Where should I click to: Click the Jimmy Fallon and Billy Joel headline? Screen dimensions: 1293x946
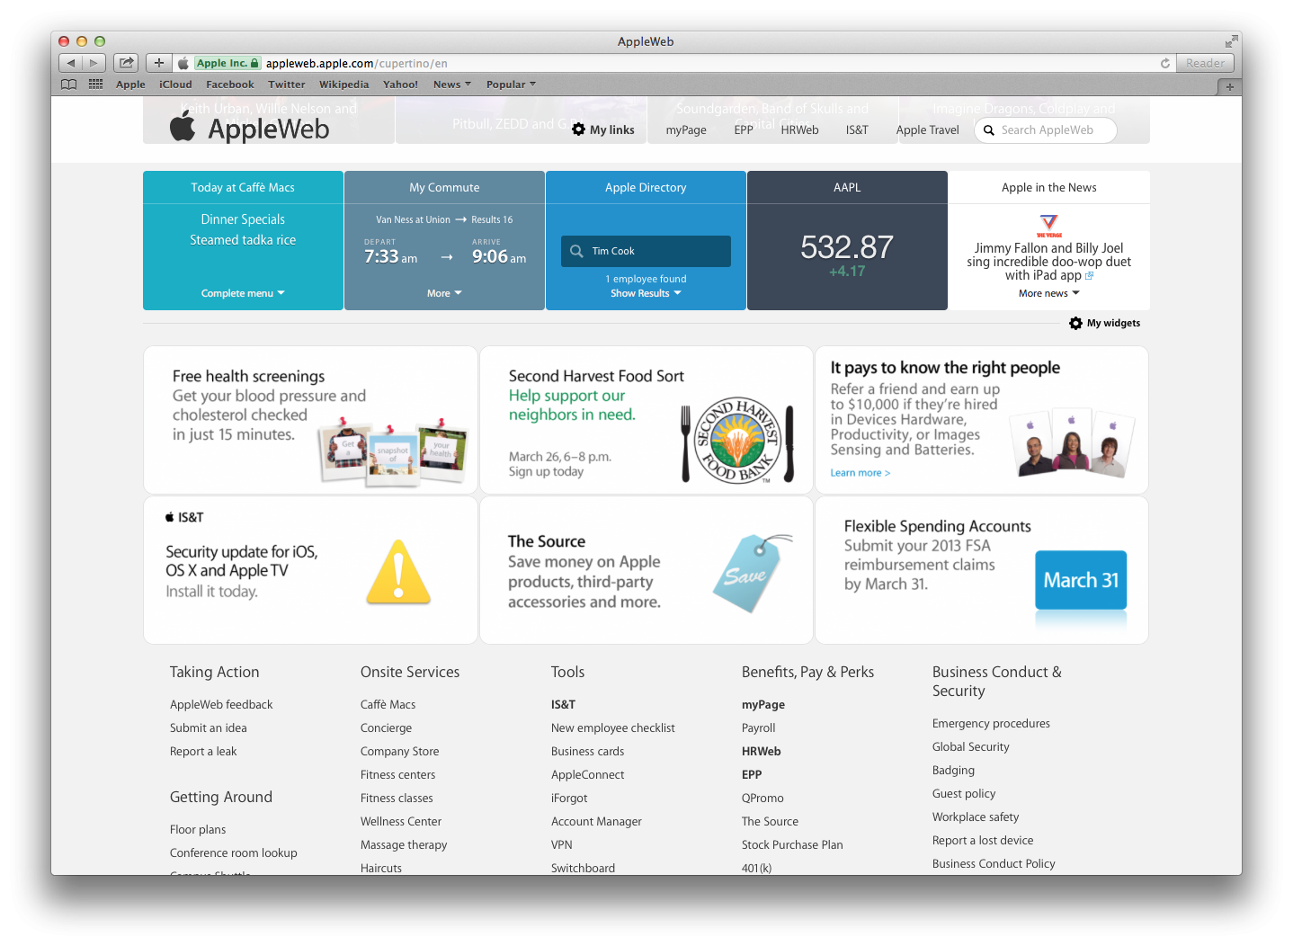point(1048,262)
